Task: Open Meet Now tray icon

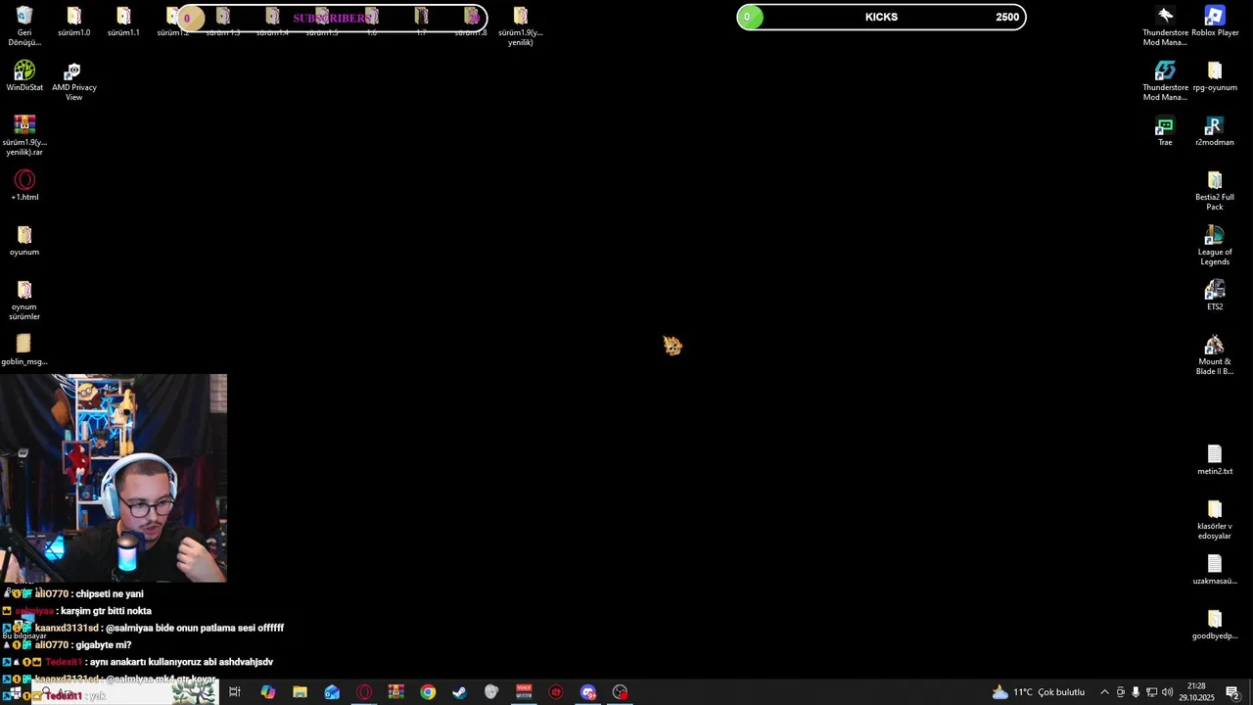Action: click(x=1121, y=692)
